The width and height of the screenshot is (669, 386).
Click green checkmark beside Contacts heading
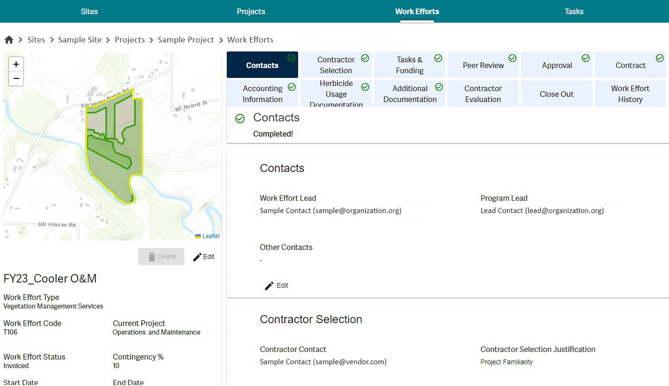pos(240,119)
